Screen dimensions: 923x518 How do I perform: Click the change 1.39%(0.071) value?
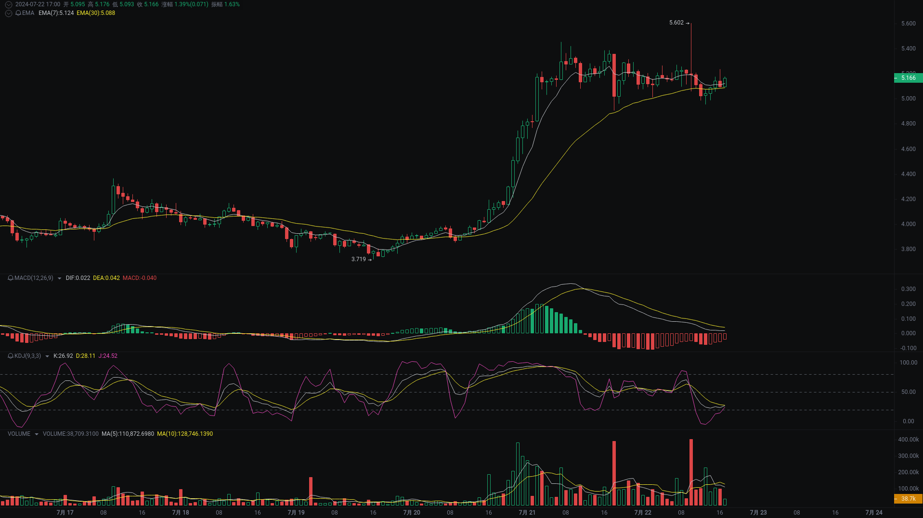pos(191,4)
